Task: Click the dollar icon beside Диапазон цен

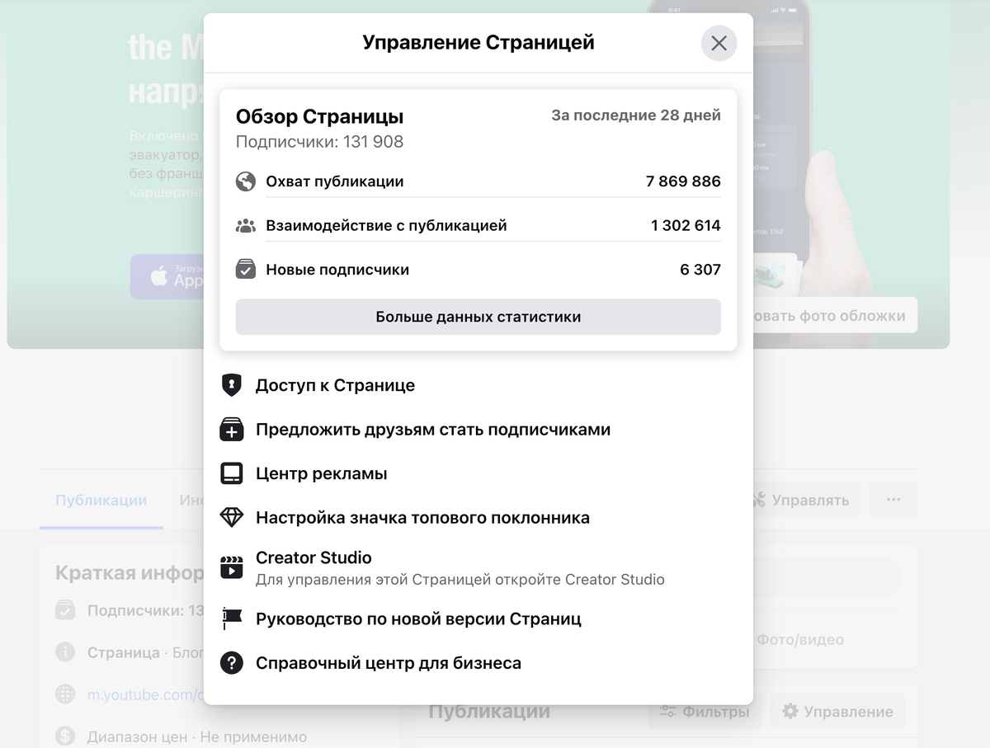Action: click(x=65, y=736)
